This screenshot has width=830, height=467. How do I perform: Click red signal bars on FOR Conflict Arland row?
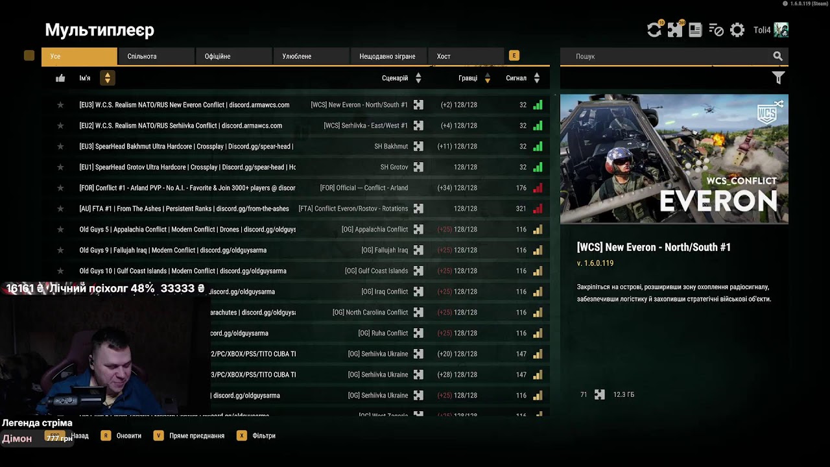pos(538,188)
